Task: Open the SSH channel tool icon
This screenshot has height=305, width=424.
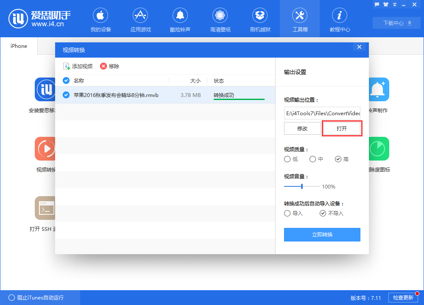Action: 45,208
